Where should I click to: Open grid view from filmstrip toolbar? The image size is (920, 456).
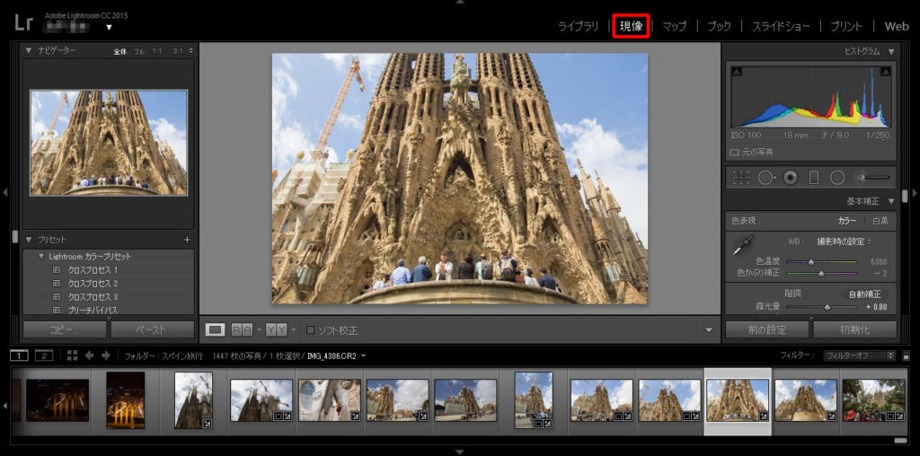pos(72,355)
